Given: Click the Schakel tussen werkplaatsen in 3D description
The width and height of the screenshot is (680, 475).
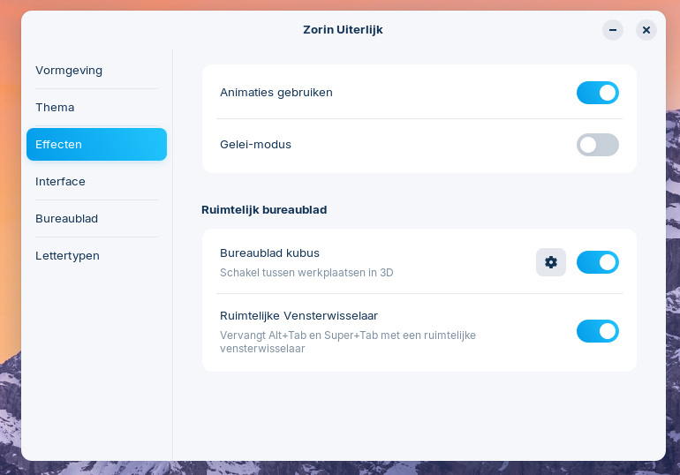Looking at the screenshot, I should coord(306,273).
